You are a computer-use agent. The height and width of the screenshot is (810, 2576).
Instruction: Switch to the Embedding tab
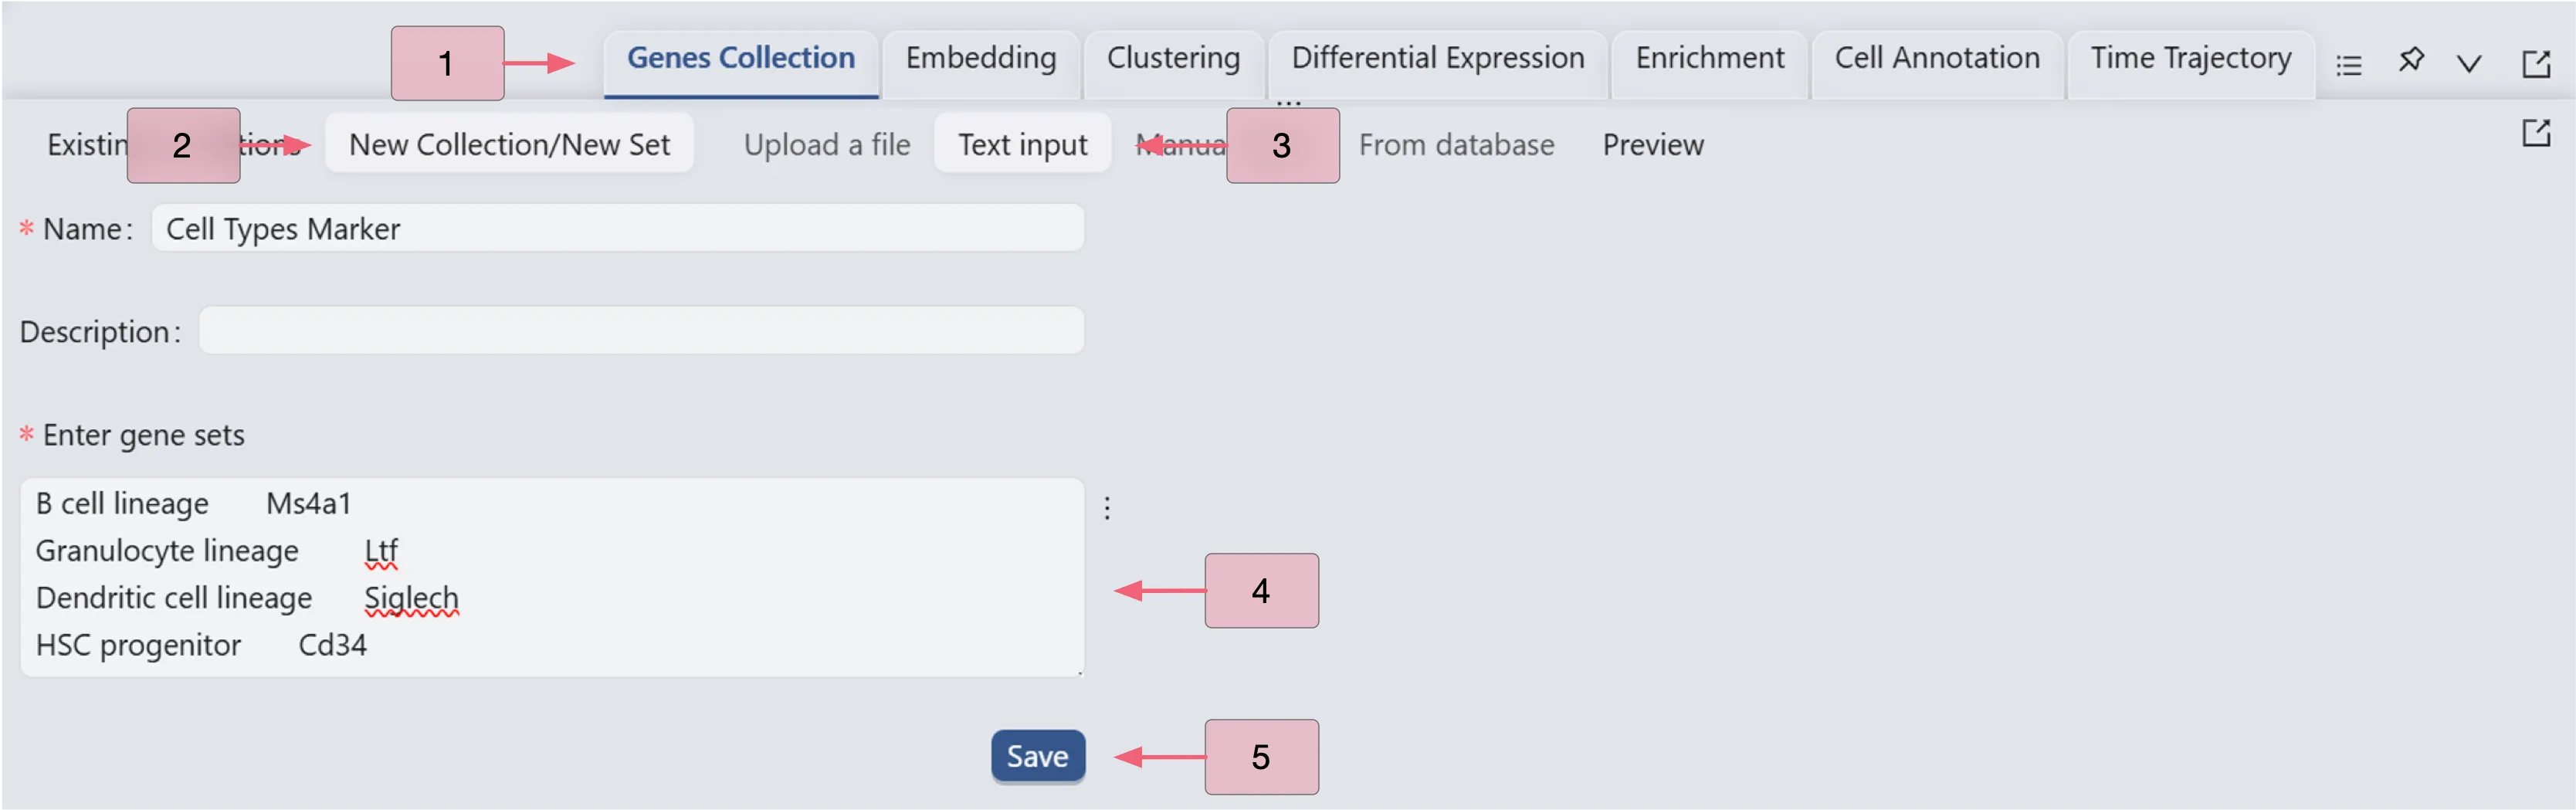coord(980,59)
